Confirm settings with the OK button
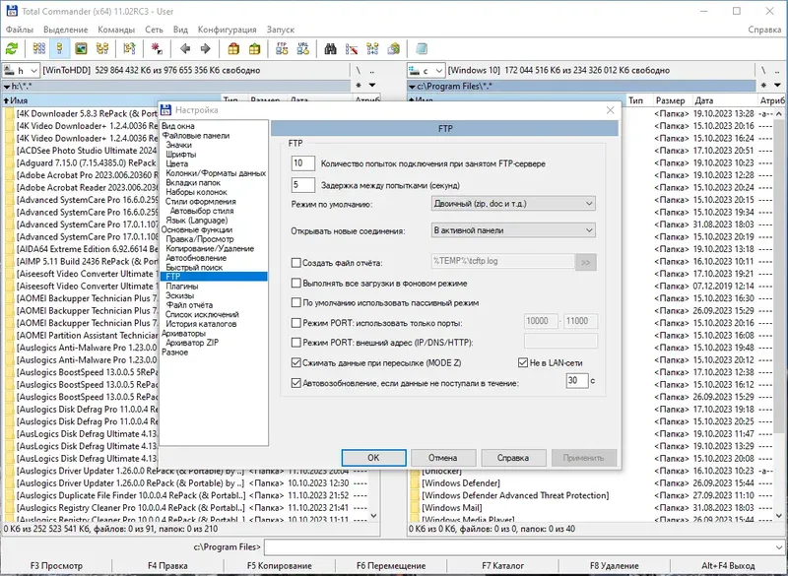788x576 pixels. pos(373,458)
